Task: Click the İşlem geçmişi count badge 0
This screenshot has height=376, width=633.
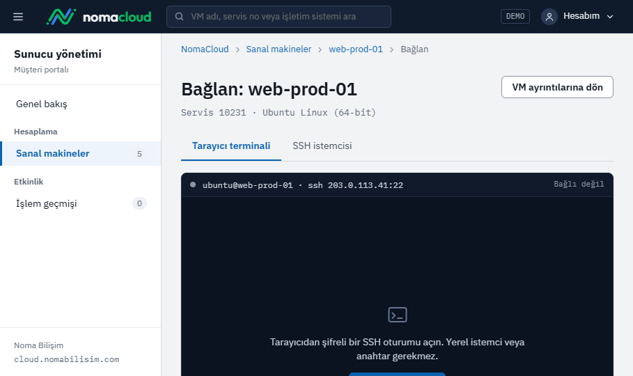Action: point(139,203)
